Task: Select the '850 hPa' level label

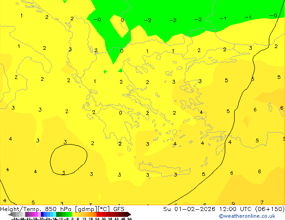Action: 58,209
